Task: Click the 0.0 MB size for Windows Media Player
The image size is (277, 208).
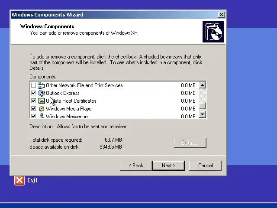Action: pos(188,109)
